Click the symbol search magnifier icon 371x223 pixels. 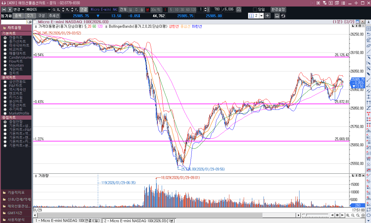tap(54, 10)
